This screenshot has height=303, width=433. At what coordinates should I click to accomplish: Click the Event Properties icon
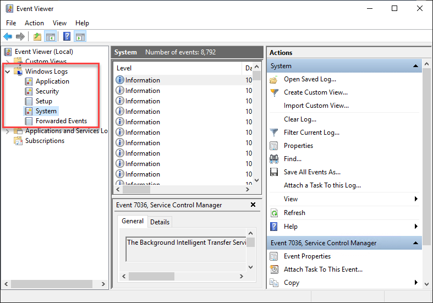coord(273,256)
